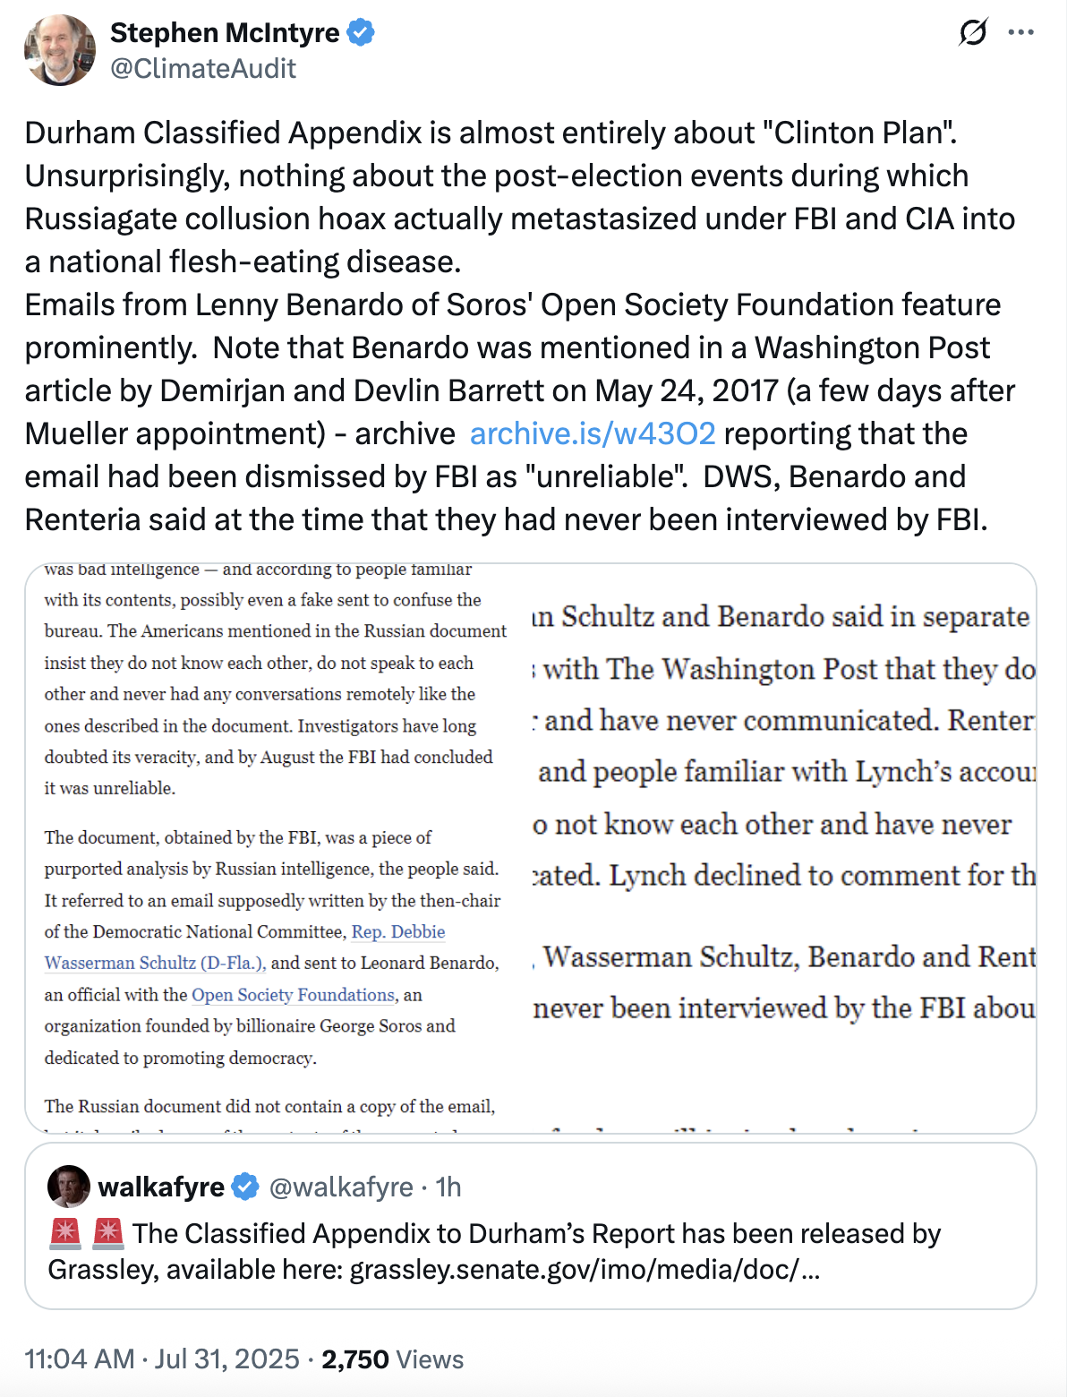Click the Grok slash-circle icon
The width and height of the screenshot is (1067, 1397).
(x=972, y=33)
